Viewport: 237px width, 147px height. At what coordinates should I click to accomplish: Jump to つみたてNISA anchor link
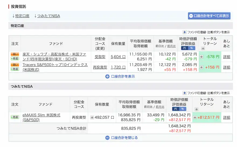point(48,16)
